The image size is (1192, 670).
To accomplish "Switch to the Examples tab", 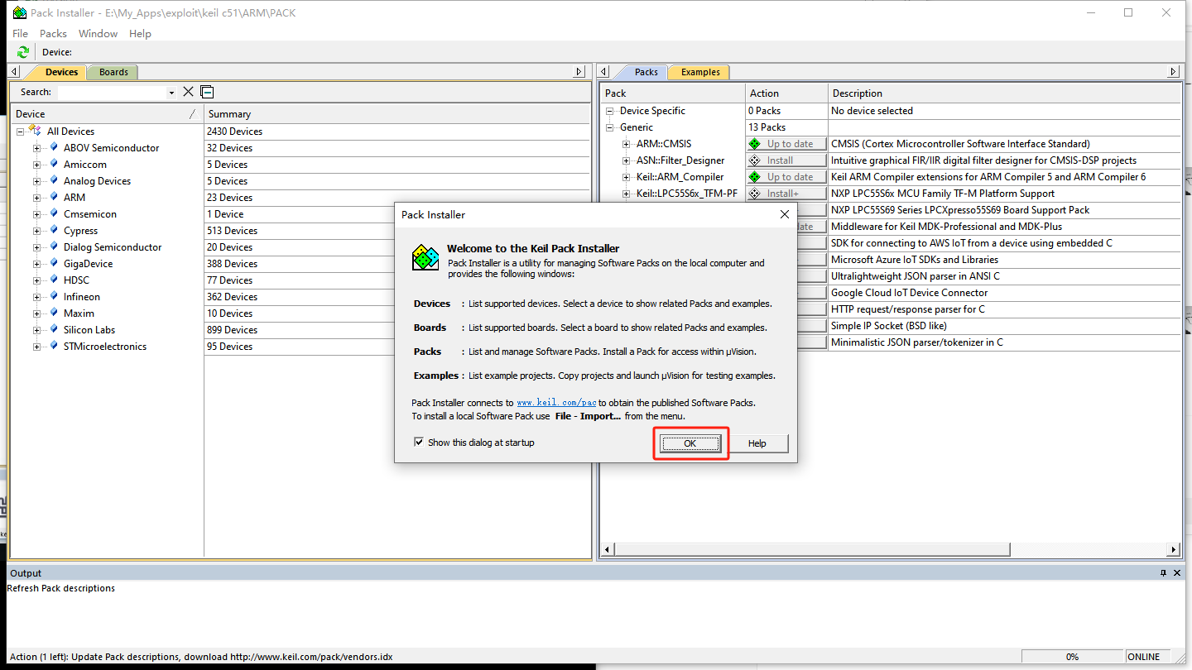I will pos(700,72).
